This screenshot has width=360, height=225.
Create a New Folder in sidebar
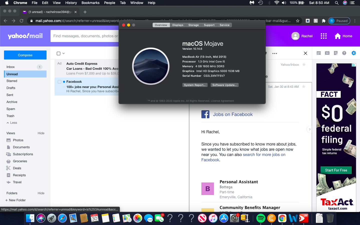coord(16,200)
